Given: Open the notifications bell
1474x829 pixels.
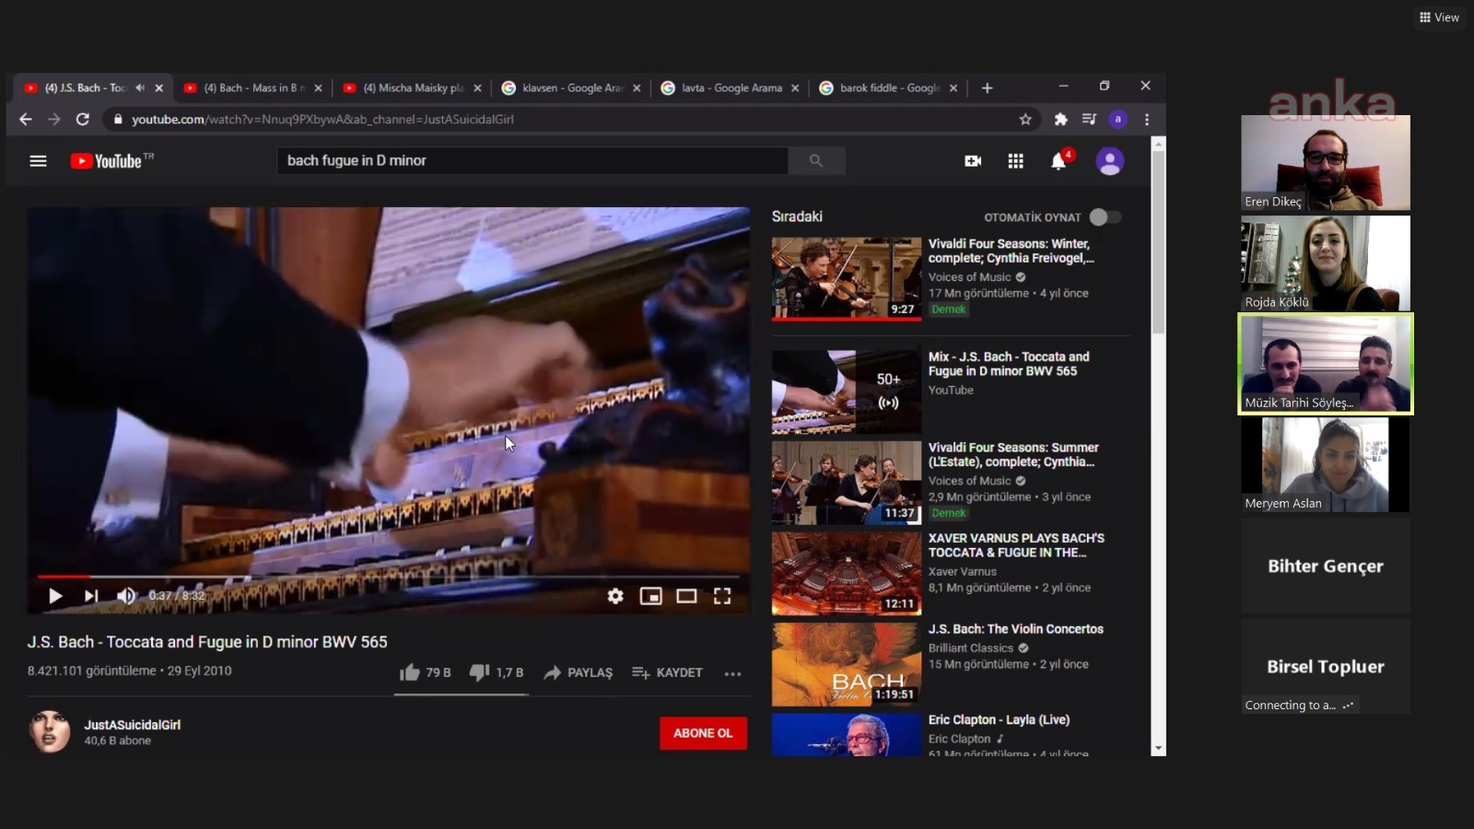Looking at the screenshot, I should pos(1059,161).
